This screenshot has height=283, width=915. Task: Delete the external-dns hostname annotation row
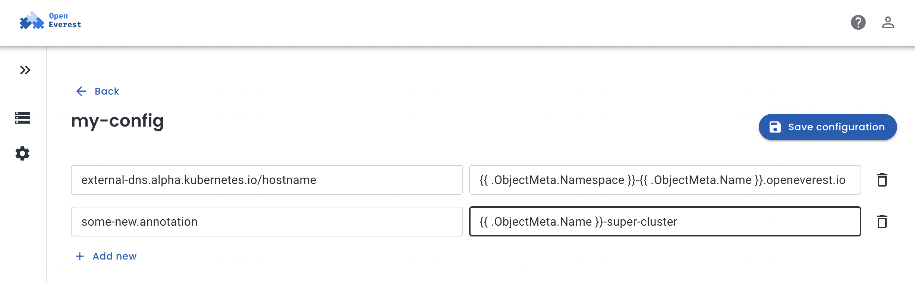(x=883, y=180)
